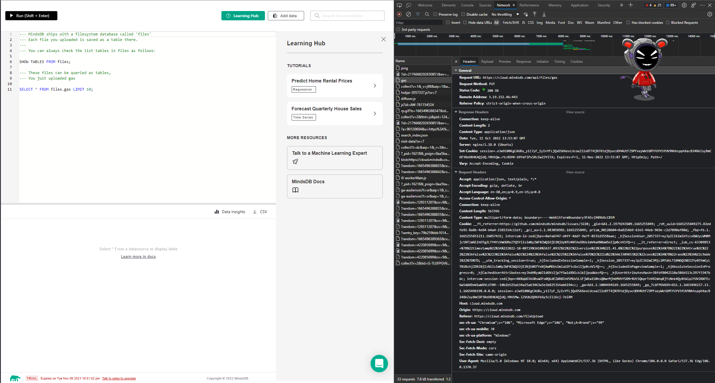Export the network log as HAR
Viewport: 715px width, 383px height.
pos(544,14)
